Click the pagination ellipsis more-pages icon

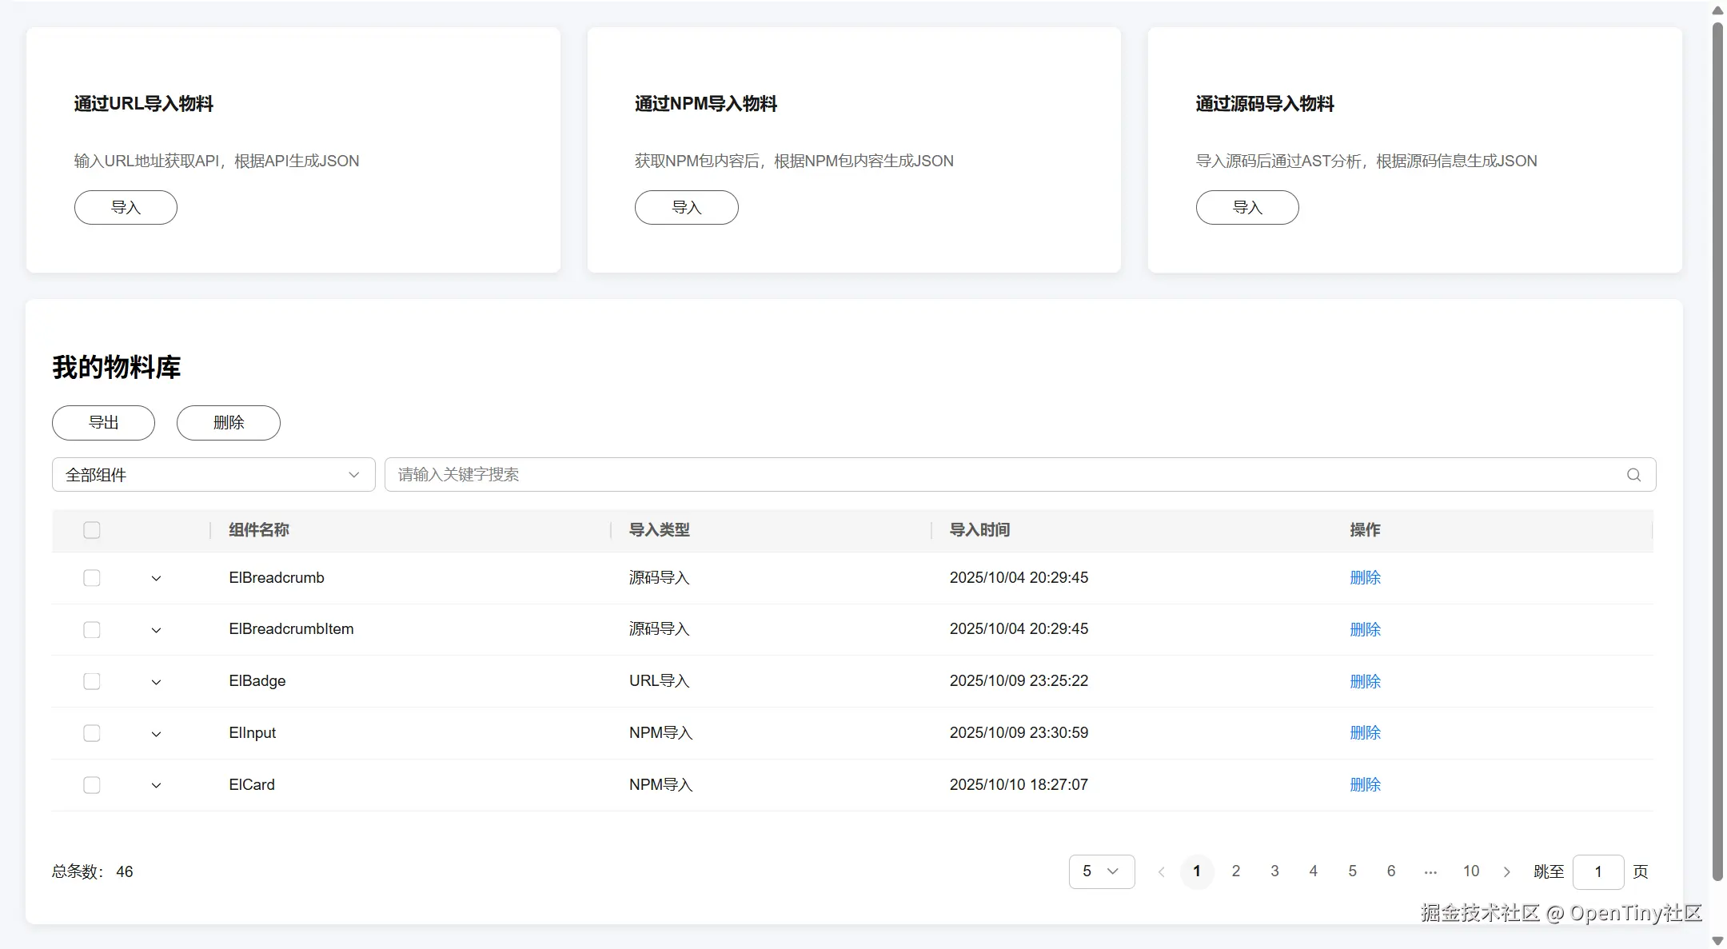pyautogui.click(x=1430, y=872)
